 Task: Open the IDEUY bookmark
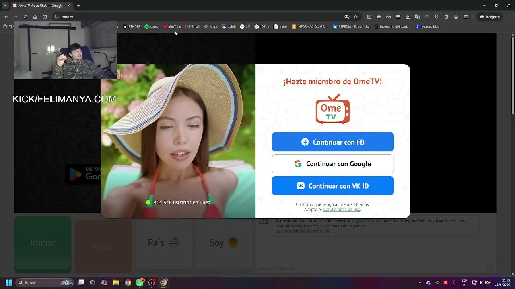(x=262, y=27)
